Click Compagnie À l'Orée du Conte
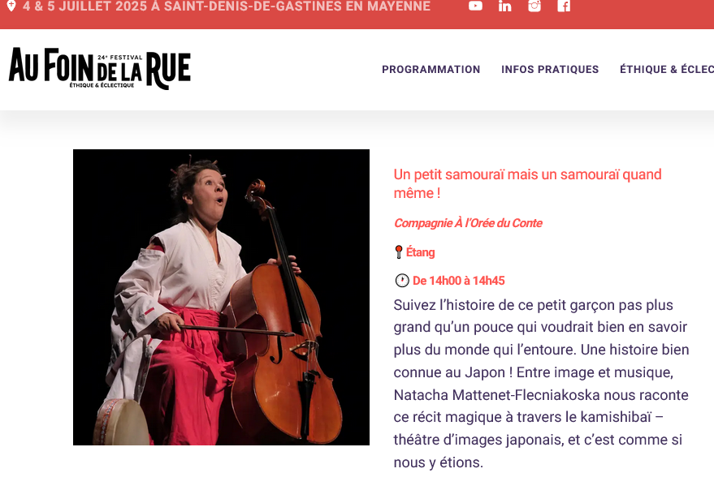Viewport: 714px width, 503px height. click(x=468, y=223)
